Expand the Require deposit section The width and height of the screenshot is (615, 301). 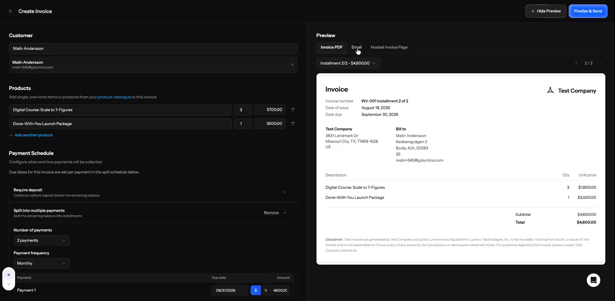284,192
